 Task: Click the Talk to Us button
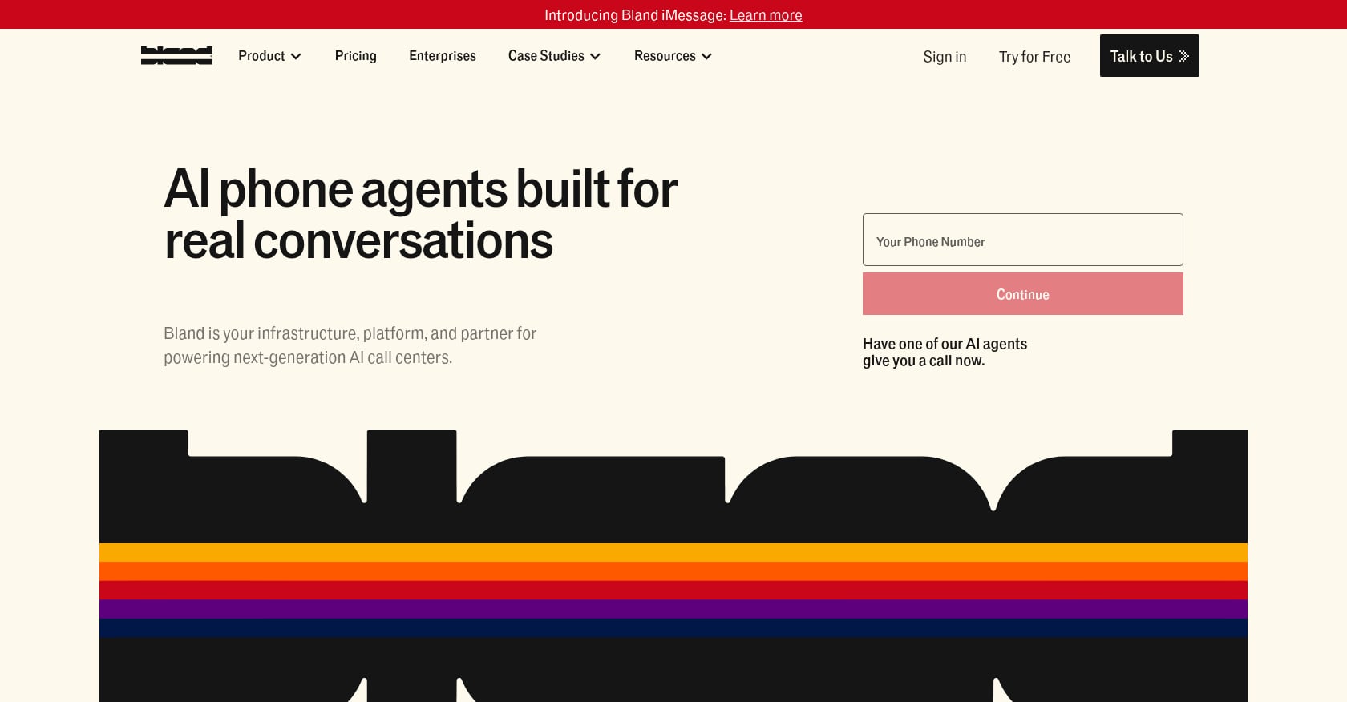click(x=1150, y=56)
